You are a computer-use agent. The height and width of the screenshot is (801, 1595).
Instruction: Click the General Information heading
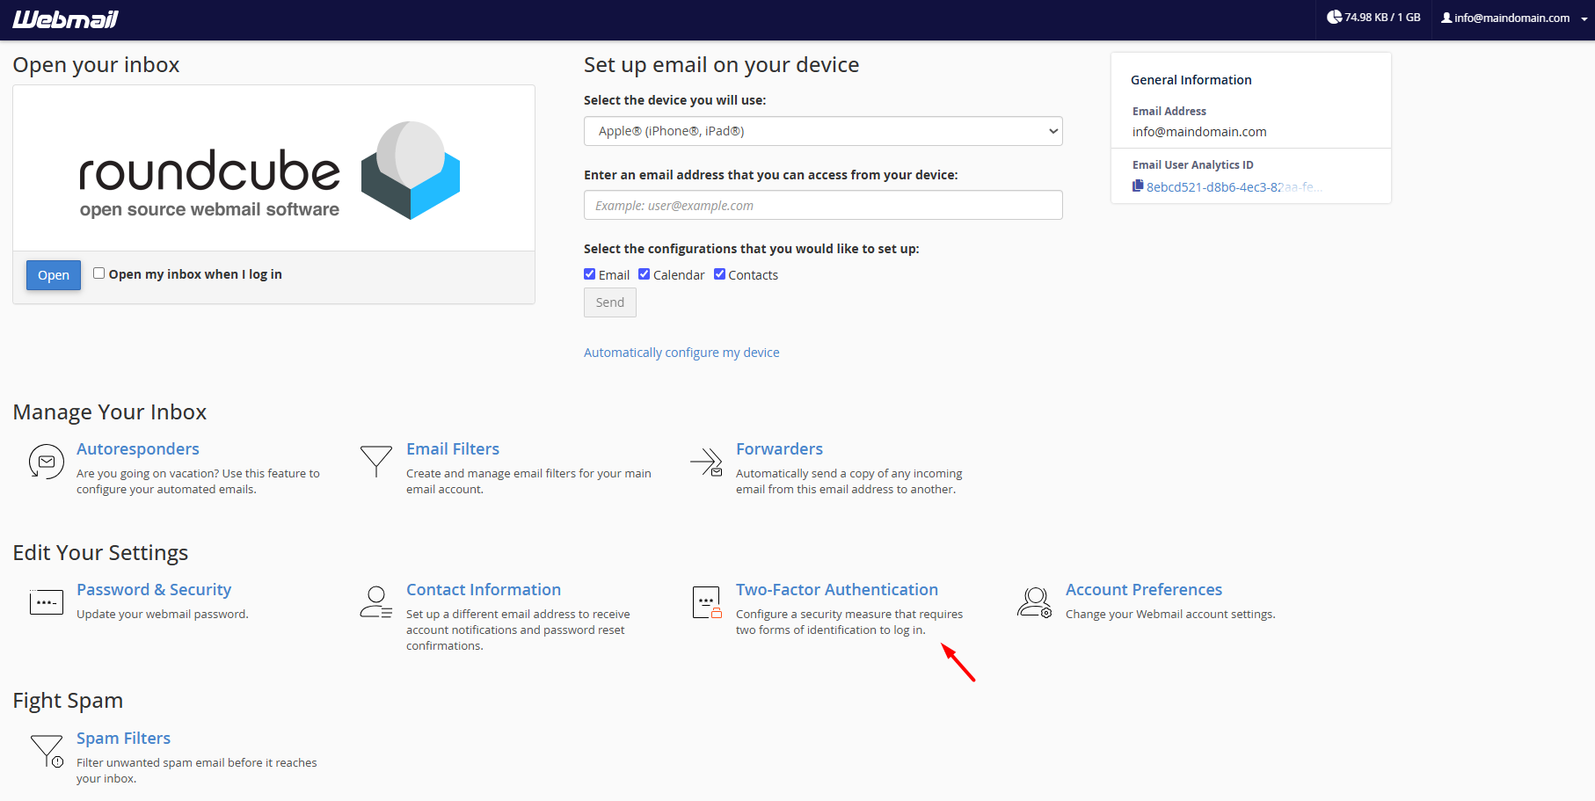pos(1191,80)
